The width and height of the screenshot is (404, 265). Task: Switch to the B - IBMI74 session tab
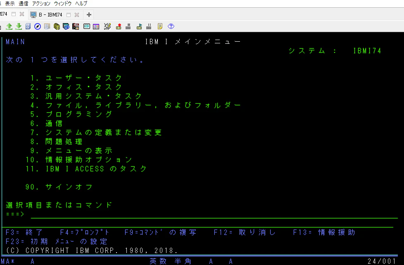[x=50, y=15]
